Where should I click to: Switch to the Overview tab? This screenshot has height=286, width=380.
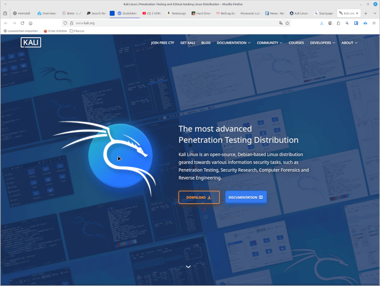coord(47,13)
